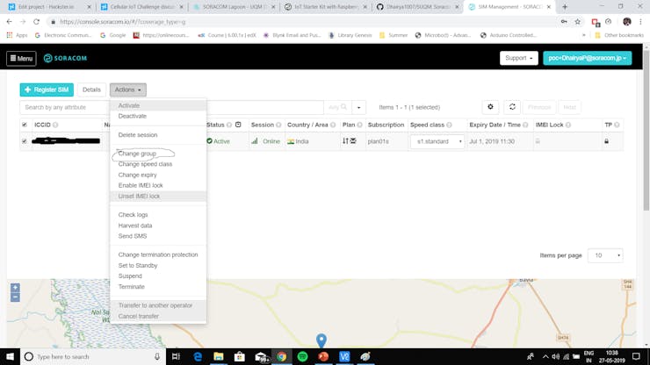Open the search filter dropdown arrow
The height and width of the screenshot is (365, 650).
358,107
